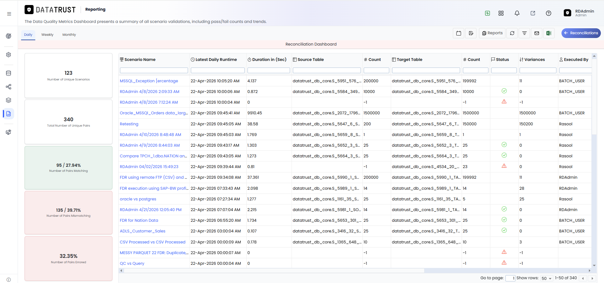Open CSV Processed vs CSV Processed link
Viewport: 604px width, 283px height.
click(153, 242)
